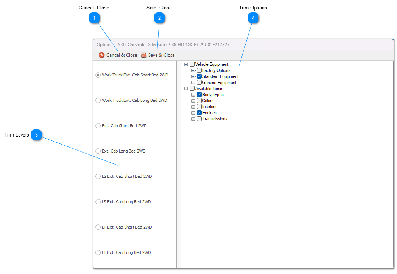Expand the Engines node

coord(193,113)
